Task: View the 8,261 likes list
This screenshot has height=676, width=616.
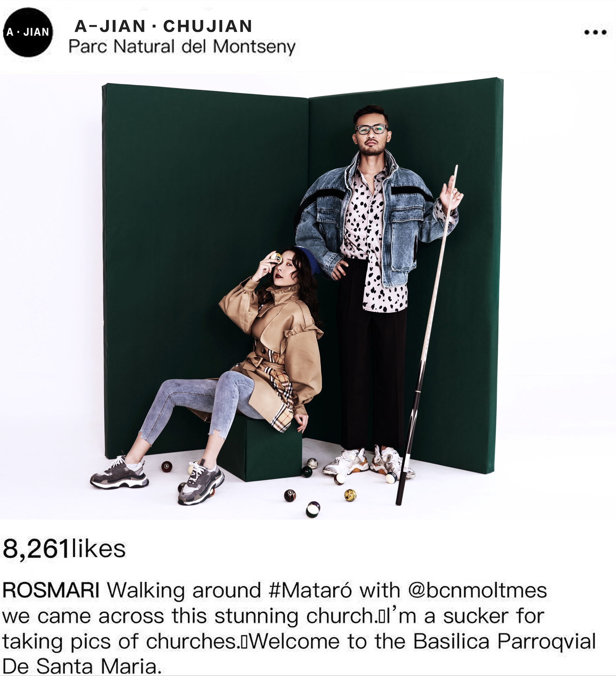Action: pos(64,549)
